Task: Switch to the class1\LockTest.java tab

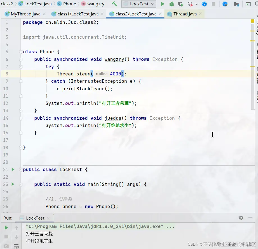Action: [78, 14]
